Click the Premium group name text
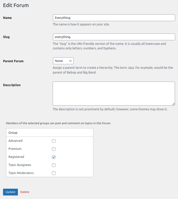Image resolution: width=178 pixels, height=199 pixels. pyautogui.click(x=15, y=149)
